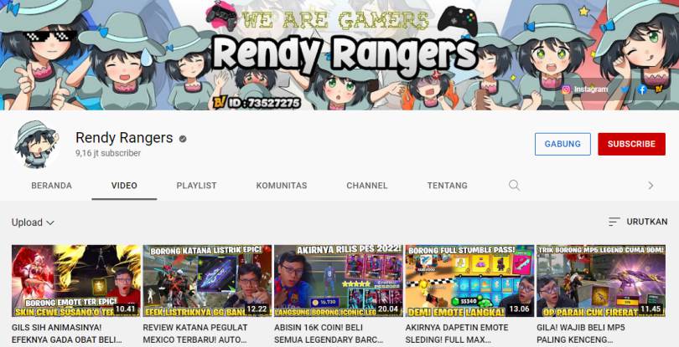The width and height of the screenshot is (679, 347).
Task: Open the Instagram link in the banner
Action: (584, 89)
